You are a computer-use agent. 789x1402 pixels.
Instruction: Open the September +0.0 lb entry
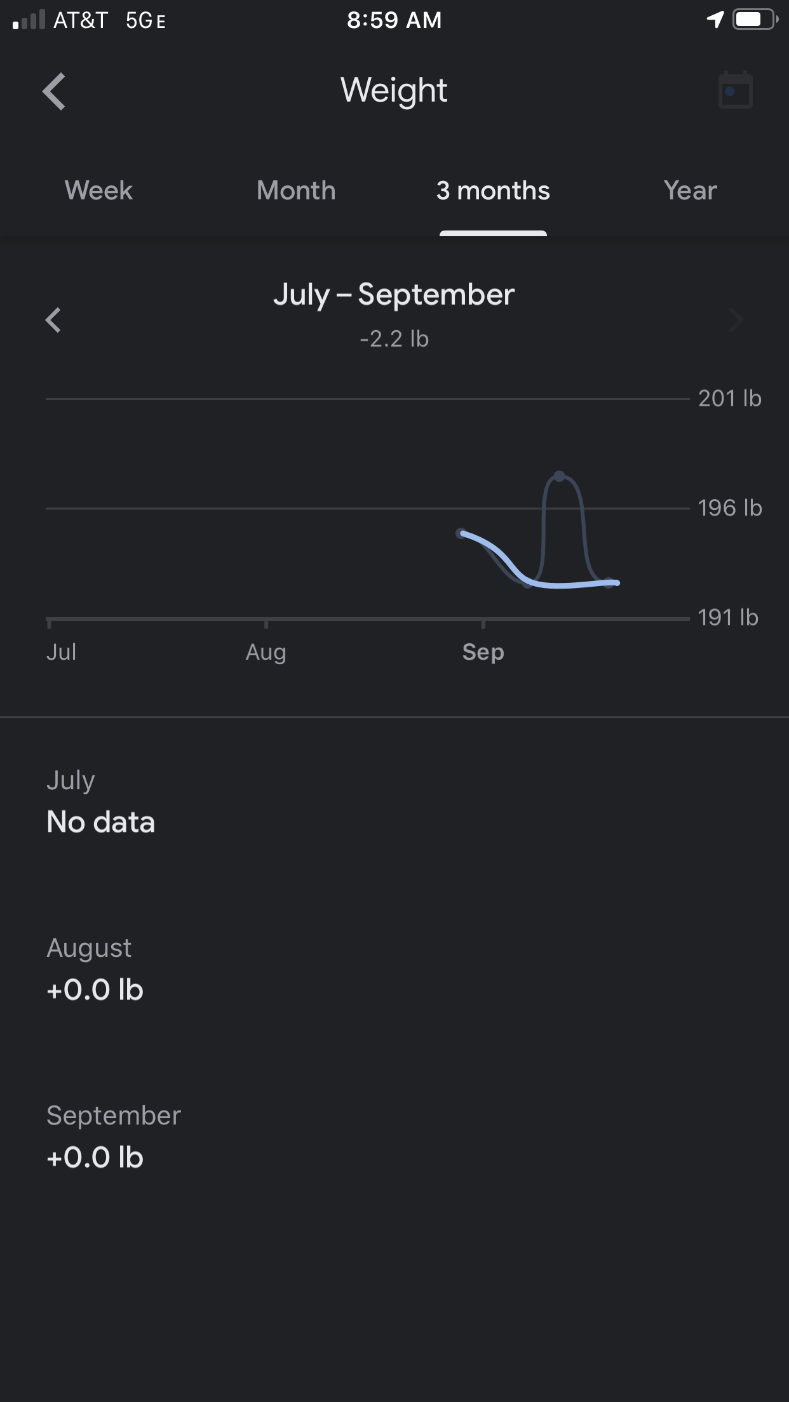tap(113, 1137)
